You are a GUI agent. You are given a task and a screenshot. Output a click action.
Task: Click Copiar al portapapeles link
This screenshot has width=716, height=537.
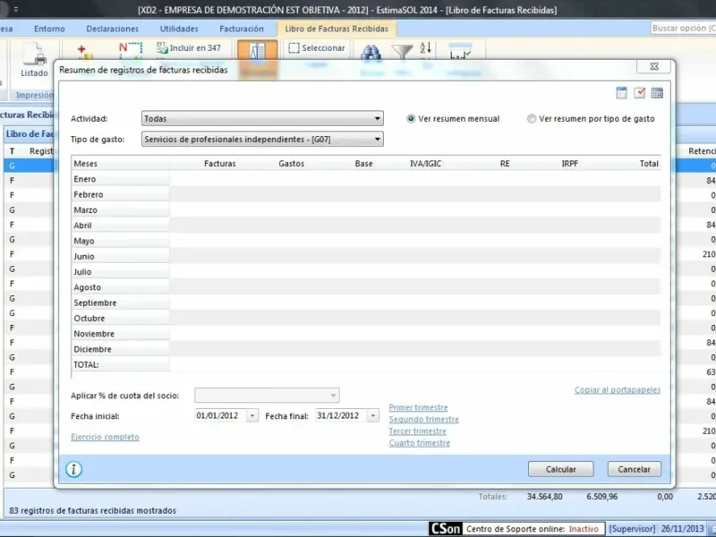coord(618,390)
